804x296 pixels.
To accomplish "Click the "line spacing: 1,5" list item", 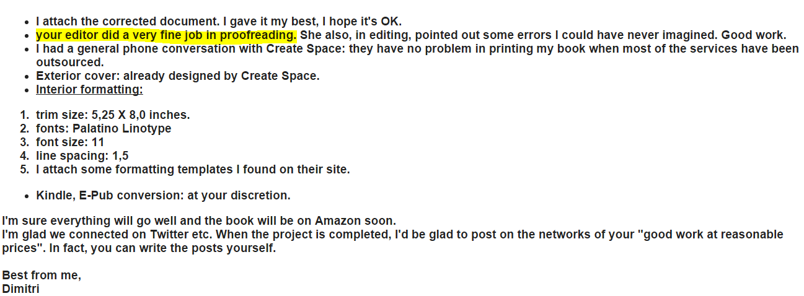I will pos(82,156).
